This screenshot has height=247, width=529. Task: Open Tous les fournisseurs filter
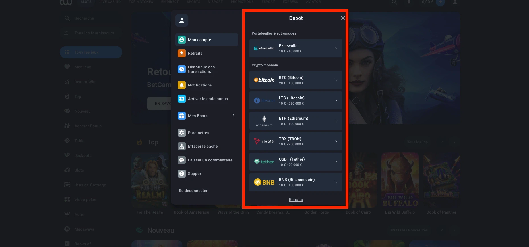point(91,33)
